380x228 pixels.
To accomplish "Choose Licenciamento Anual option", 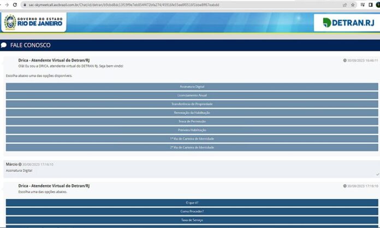I will click(192, 95).
